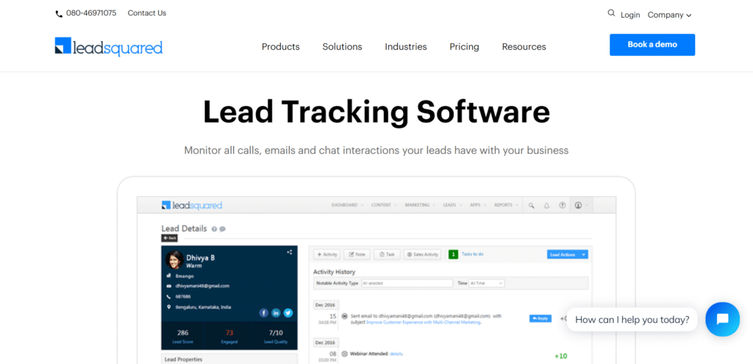The height and width of the screenshot is (364, 753).
Task: Open the chat bubble launcher button
Action: click(x=722, y=319)
